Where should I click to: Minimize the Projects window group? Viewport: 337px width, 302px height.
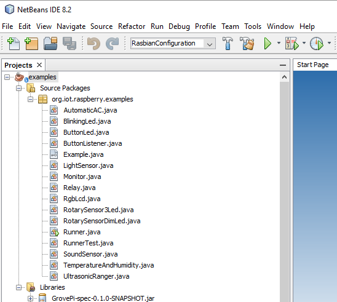(283, 65)
